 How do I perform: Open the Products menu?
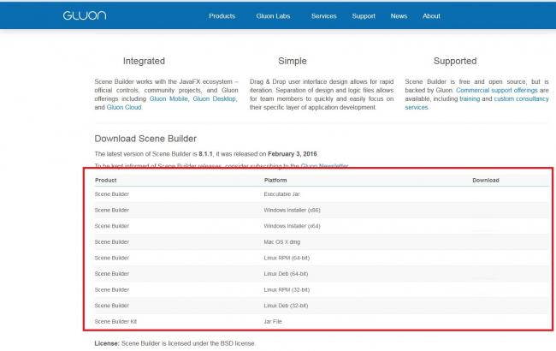tap(222, 16)
